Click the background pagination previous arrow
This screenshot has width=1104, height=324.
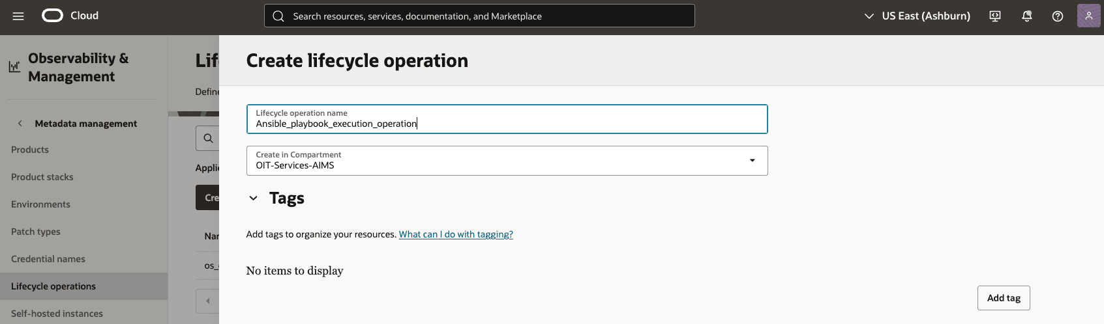coord(208,301)
